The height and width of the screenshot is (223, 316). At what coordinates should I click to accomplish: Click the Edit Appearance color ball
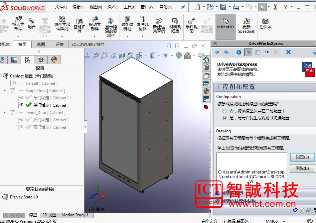pos(179,56)
